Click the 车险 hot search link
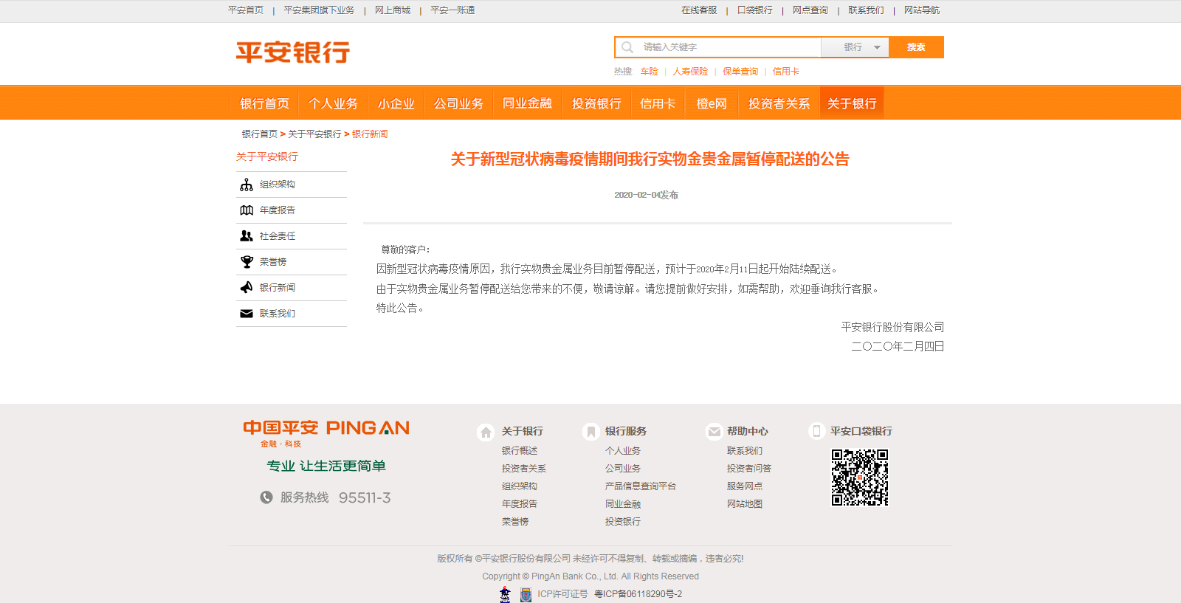Screen dimensions: 1181x603 tap(650, 72)
